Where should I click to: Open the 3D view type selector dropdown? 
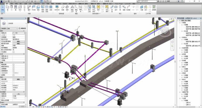13,23
